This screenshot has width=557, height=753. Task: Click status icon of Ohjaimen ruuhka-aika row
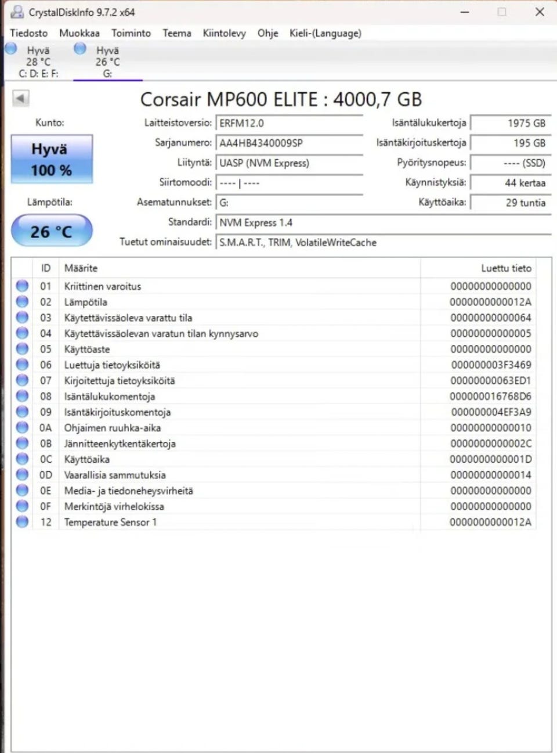(x=22, y=427)
